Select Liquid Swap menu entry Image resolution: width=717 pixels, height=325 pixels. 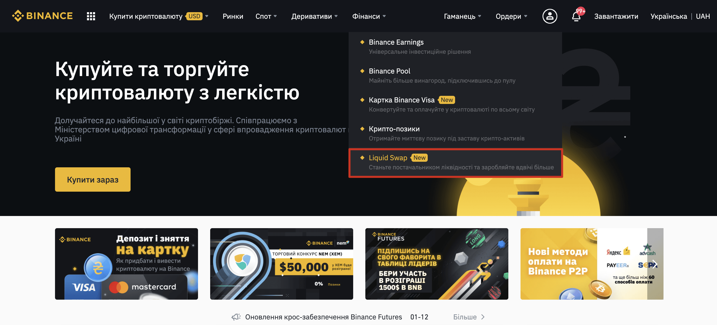point(455,162)
